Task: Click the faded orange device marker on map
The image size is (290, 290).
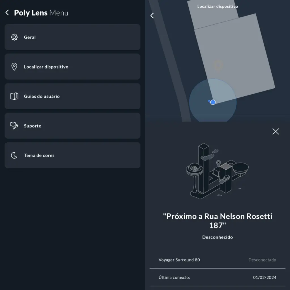Action: click(x=218, y=65)
